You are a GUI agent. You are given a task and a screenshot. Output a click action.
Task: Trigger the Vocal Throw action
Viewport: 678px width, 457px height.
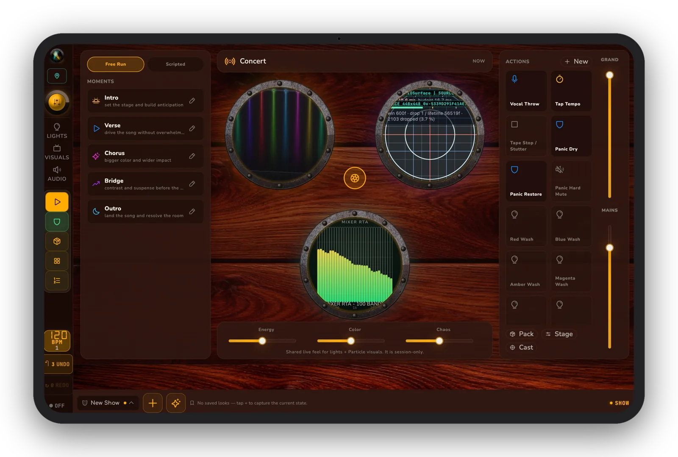coord(526,91)
